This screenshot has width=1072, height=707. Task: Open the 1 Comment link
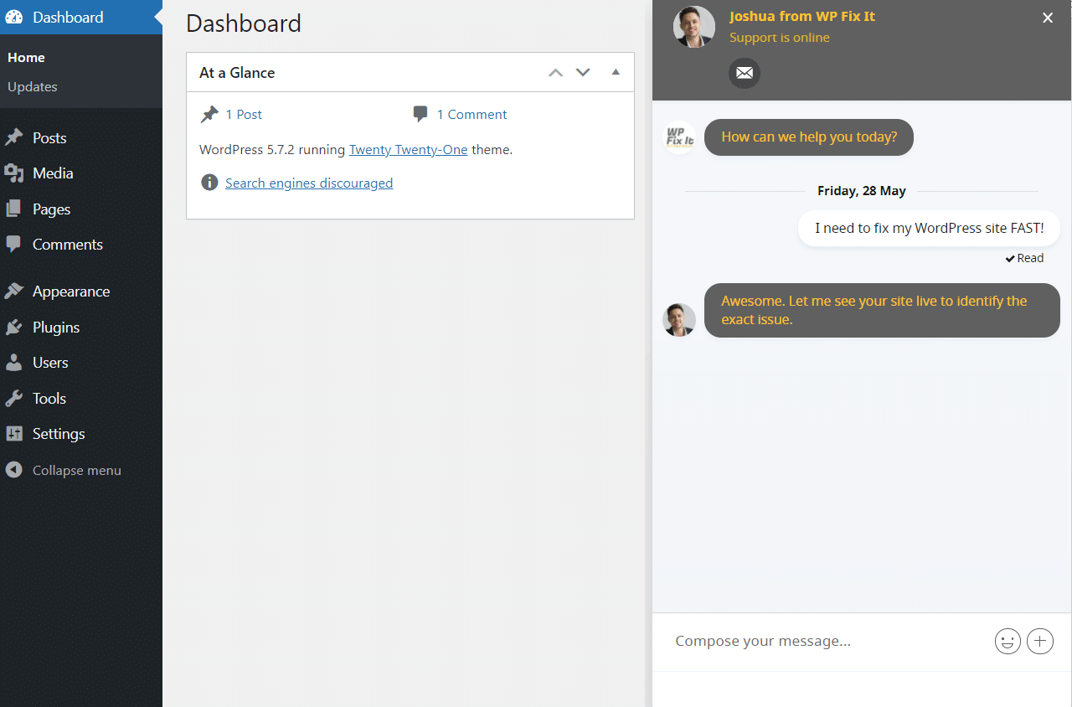coord(472,115)
